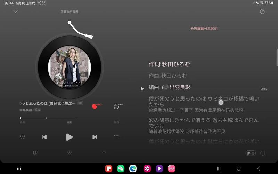Toggle lyric translation 译/音 switch
This screenshot has height=174, width=278.
251,153
